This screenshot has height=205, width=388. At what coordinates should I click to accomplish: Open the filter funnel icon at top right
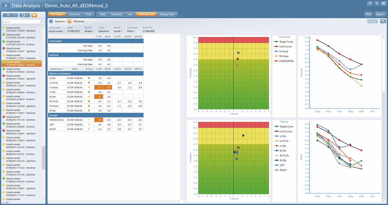click(x=370, y=3)
